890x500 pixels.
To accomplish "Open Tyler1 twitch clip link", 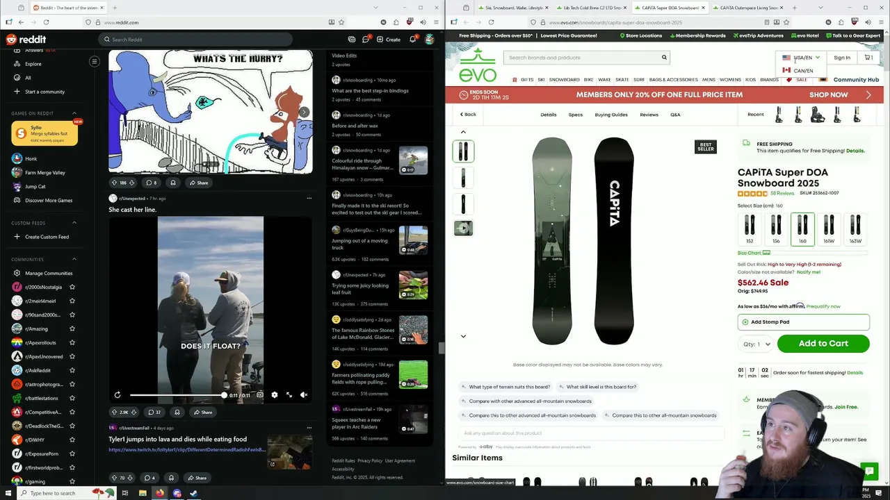I will (x=187, y=449).
